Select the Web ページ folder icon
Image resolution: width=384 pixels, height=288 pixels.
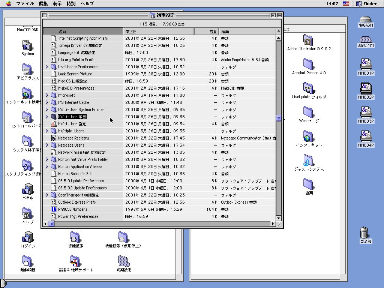click(x=308, y=112)
